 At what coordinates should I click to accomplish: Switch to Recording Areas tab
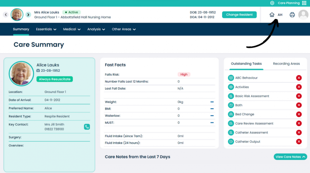tap(286, 64)
